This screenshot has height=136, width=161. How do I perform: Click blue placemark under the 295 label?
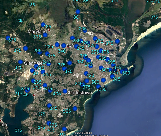[39, 52]
